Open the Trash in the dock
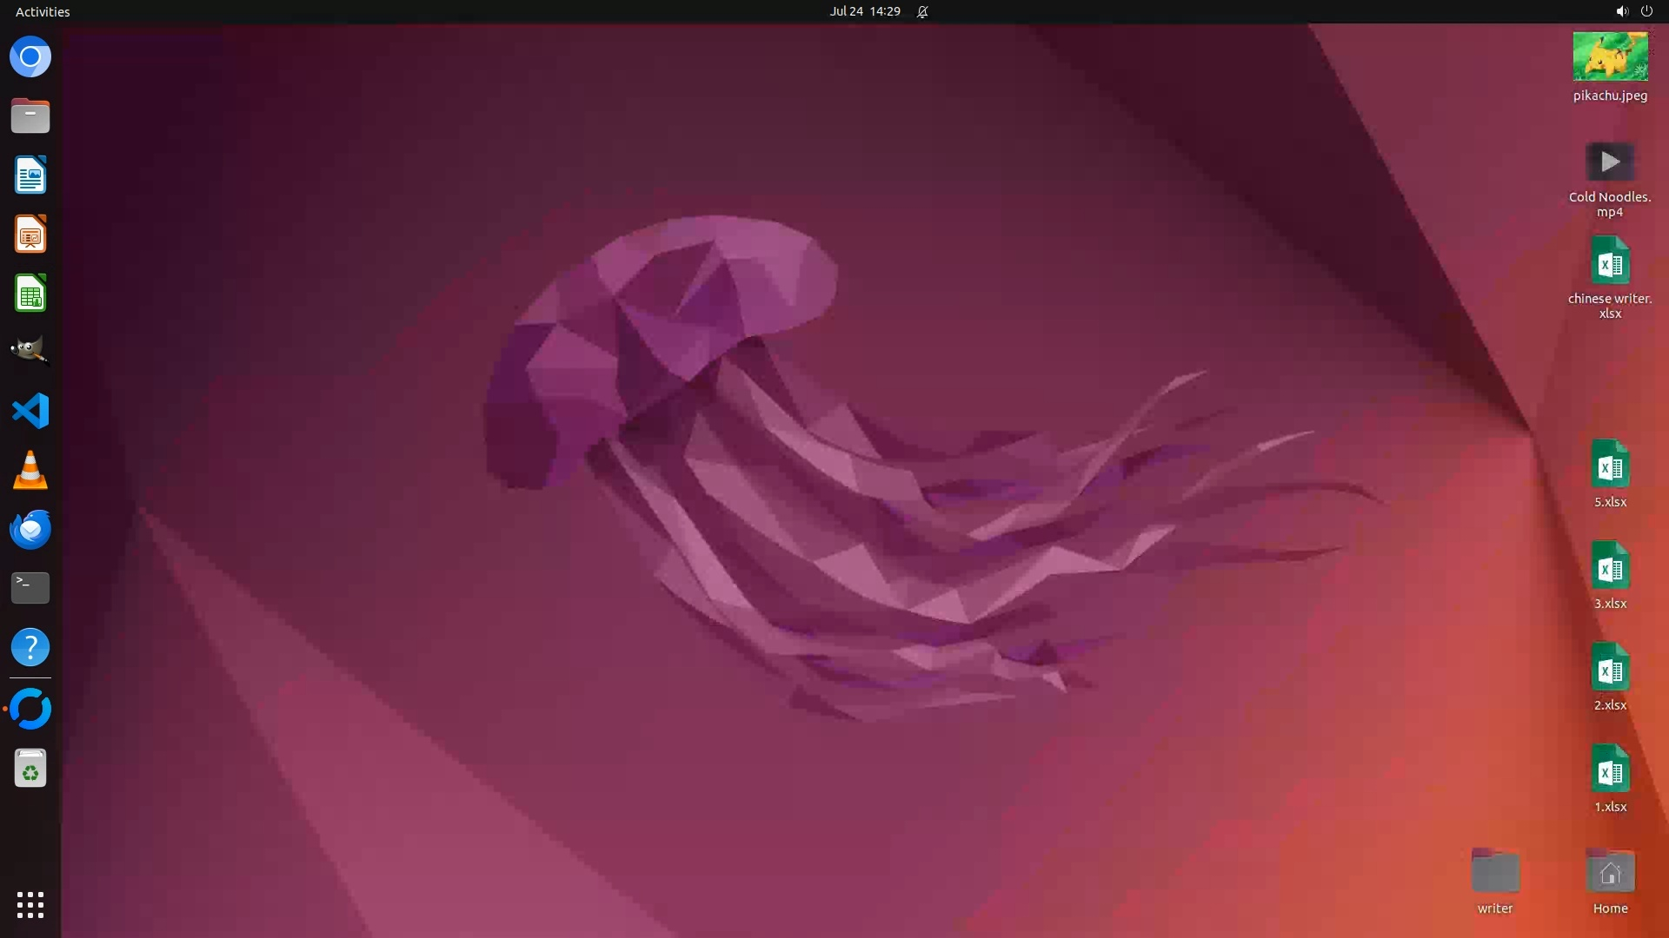Screen dimensions: 1669x938 pyautogui.click(x=30, y=769)
